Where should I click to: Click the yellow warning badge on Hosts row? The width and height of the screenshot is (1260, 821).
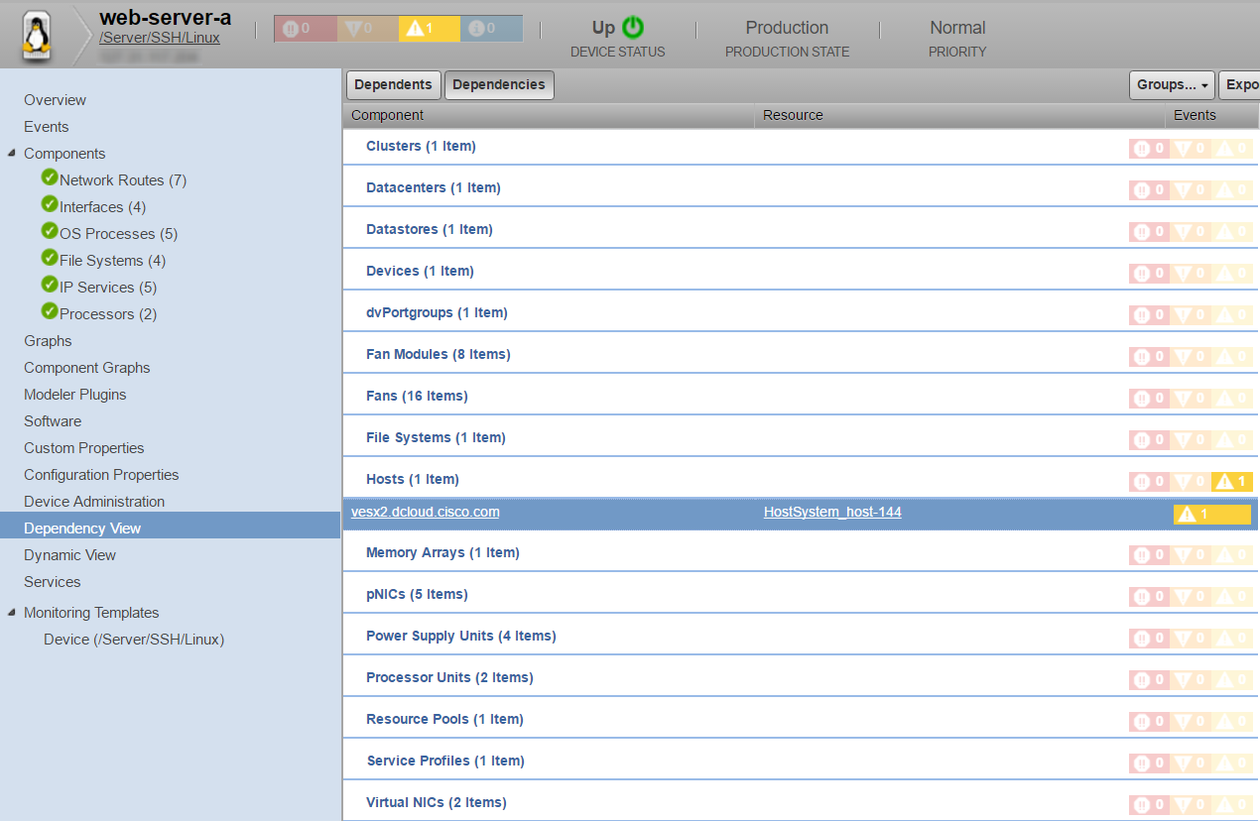pos(1231,481)
